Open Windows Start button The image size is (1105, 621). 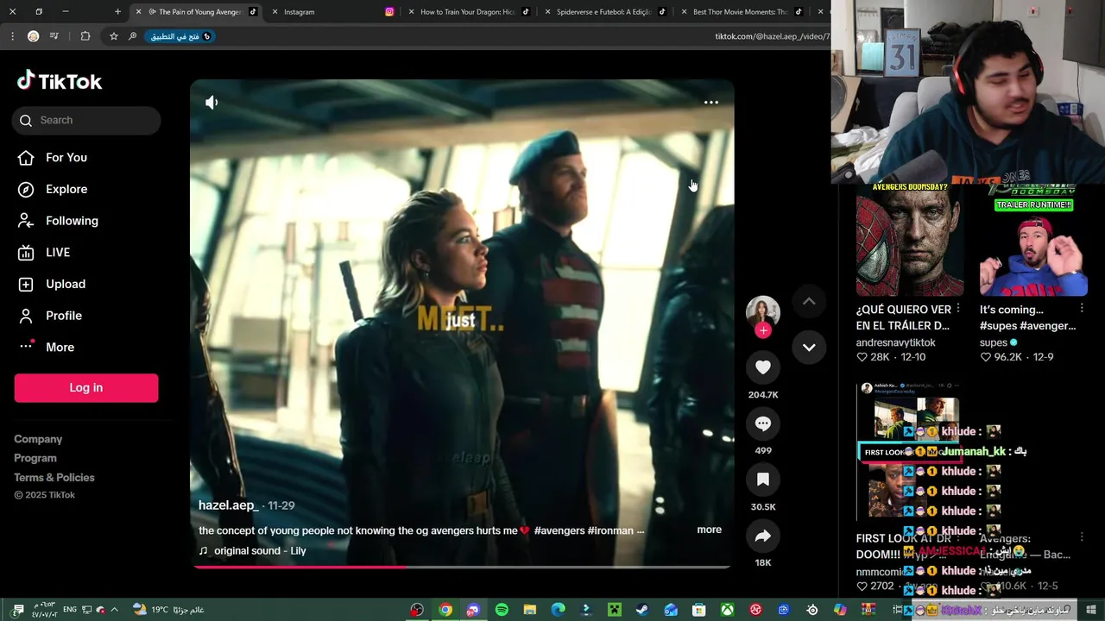click(1091, 610)
